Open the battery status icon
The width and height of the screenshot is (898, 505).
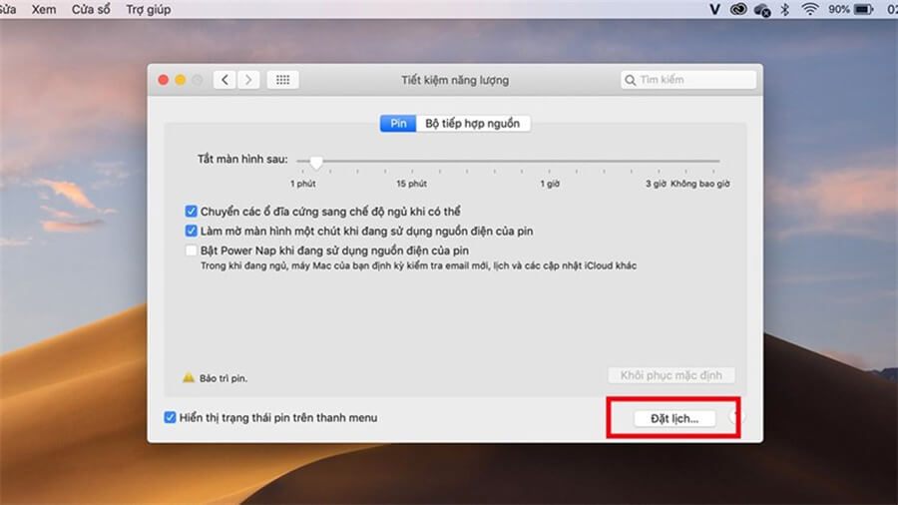[x=864, y=9]
